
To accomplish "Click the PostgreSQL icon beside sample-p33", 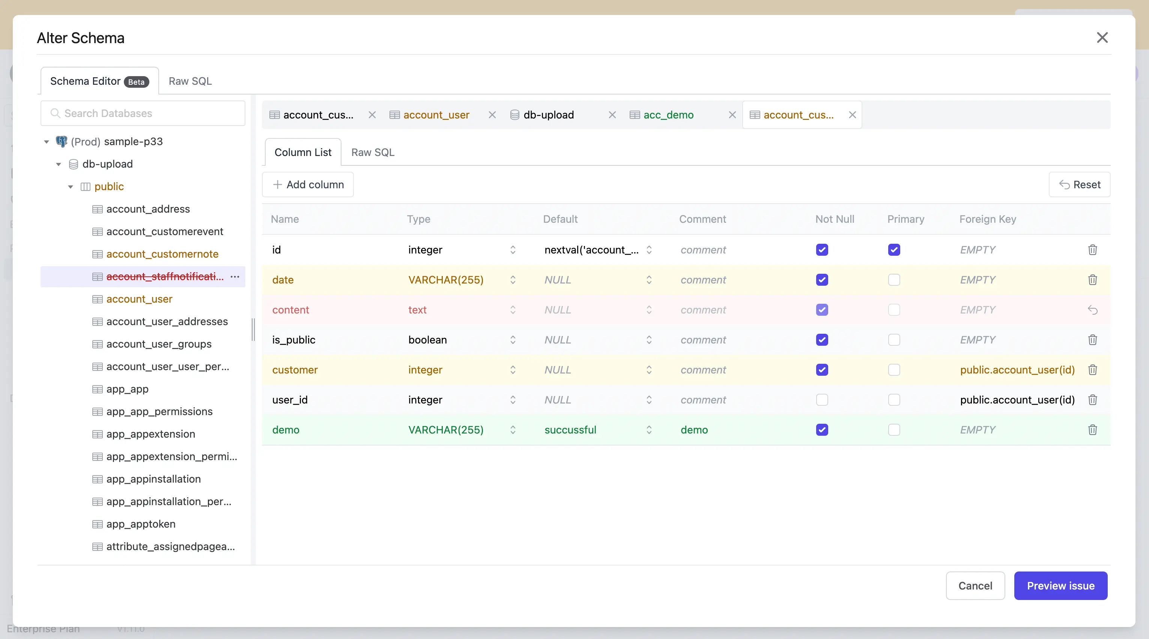I will pos(62,141).
